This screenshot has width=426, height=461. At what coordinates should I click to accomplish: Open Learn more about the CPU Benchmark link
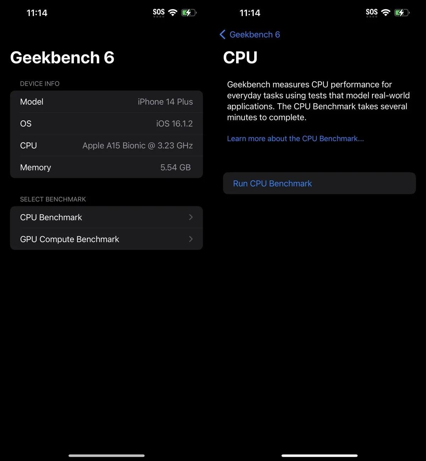coord(295,139)
